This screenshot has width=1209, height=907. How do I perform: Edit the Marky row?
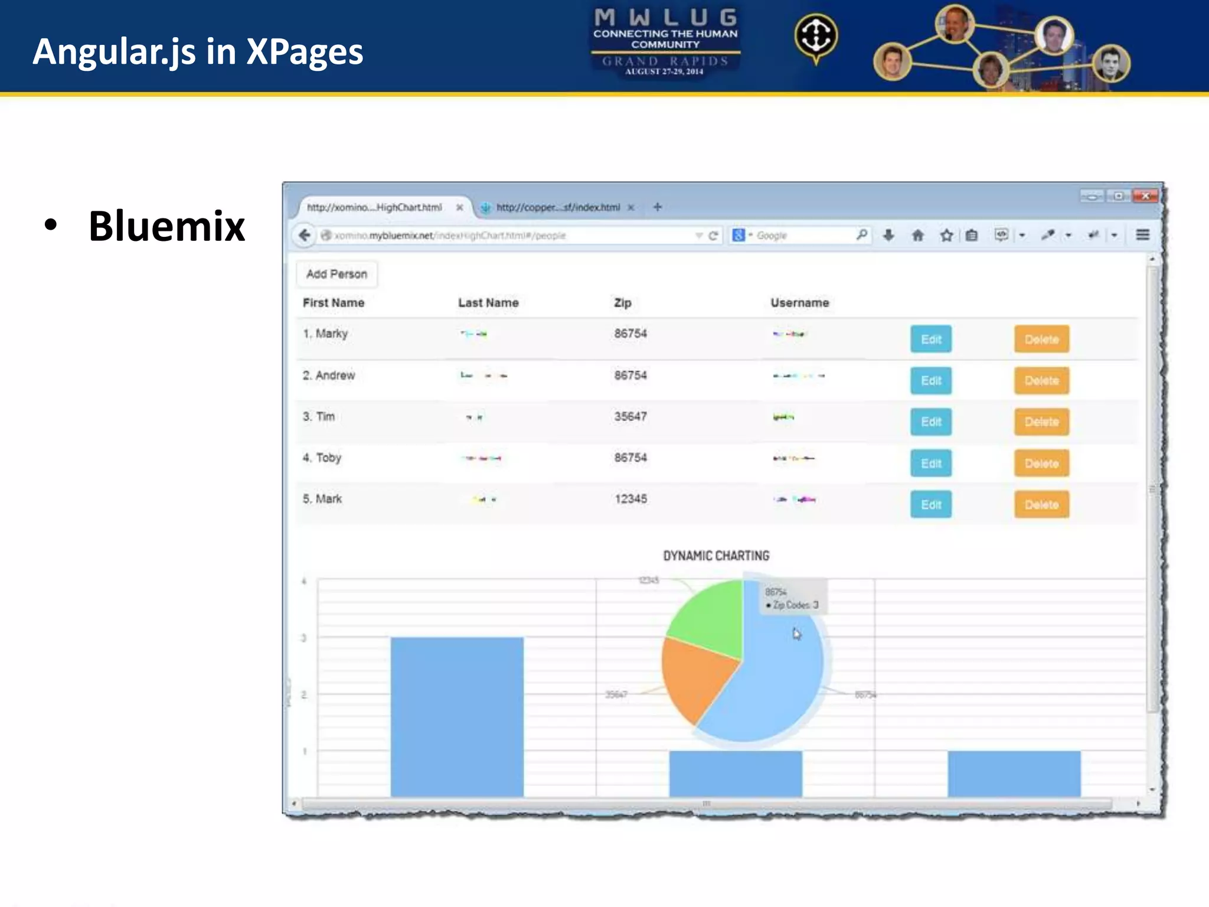931,339
